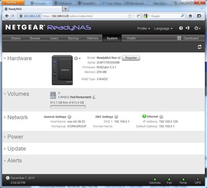
Task: Click the icon next to Not-Redundant
Action: pos(94,97)
